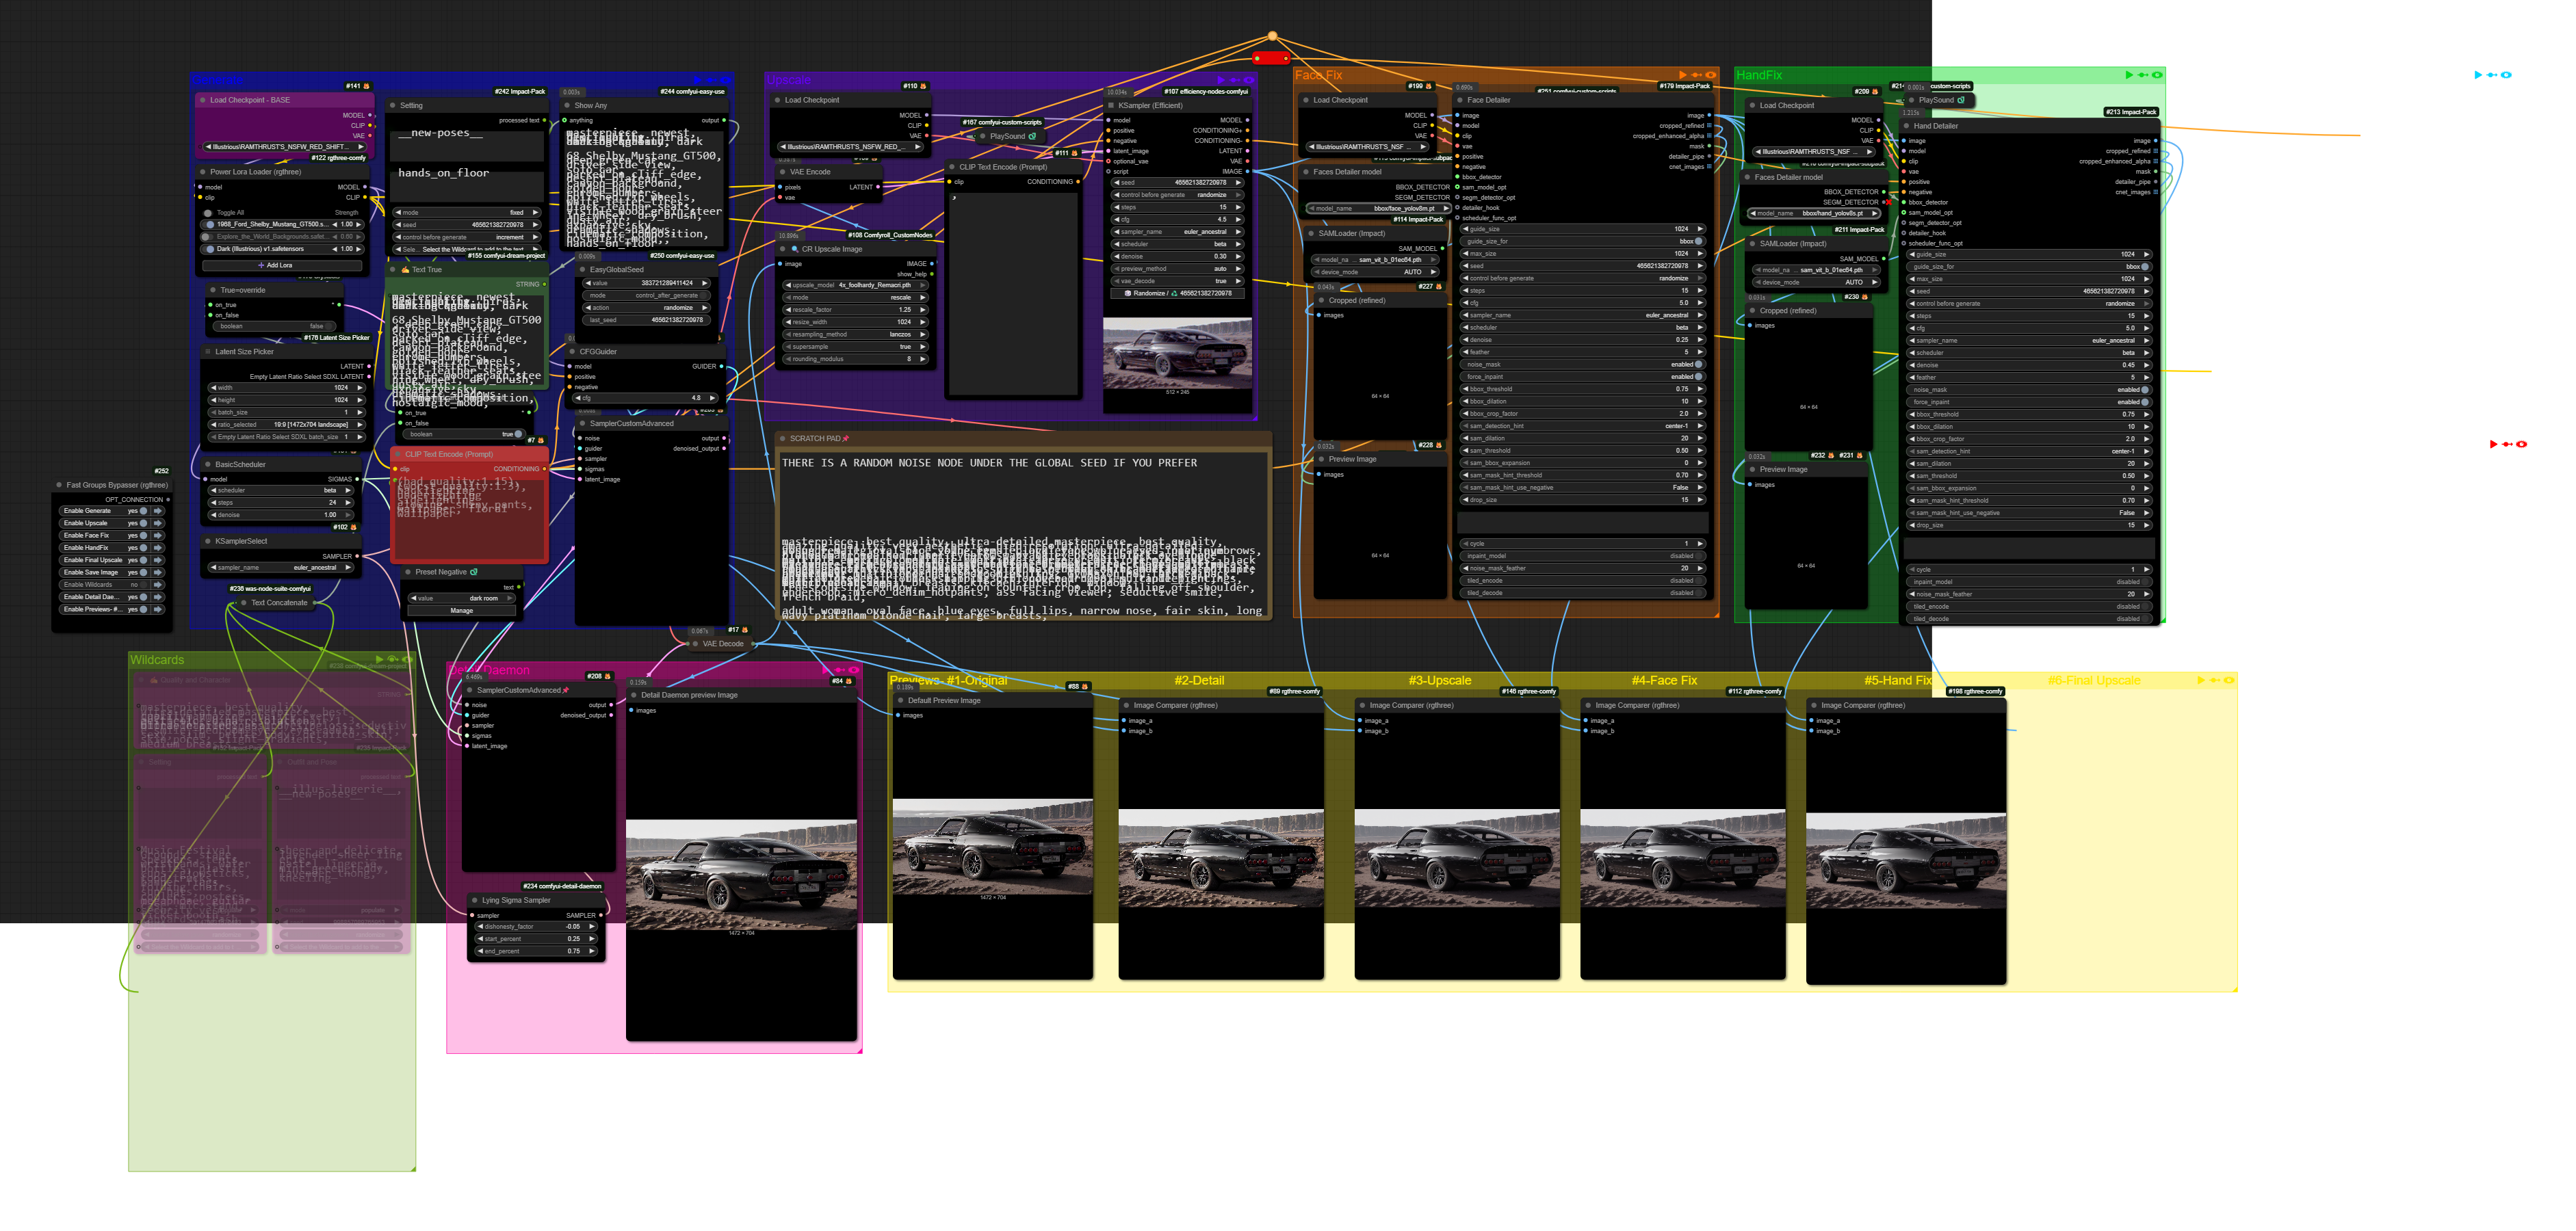Toggle Enable Face Fix switch
This screenshot has height=1231, width=2576.
(144, 535)
